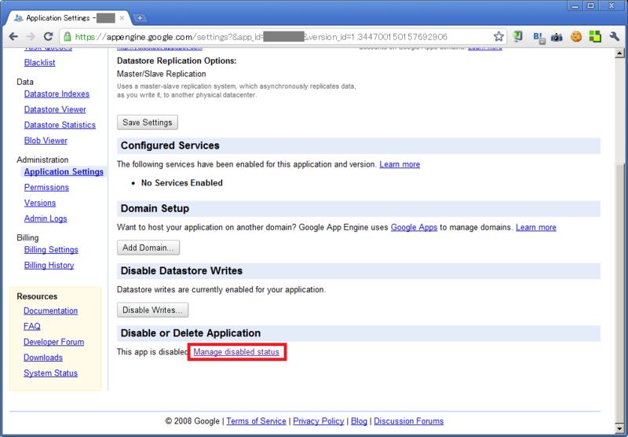Click Learn more under Configured Services

click(x=400, y=164)
